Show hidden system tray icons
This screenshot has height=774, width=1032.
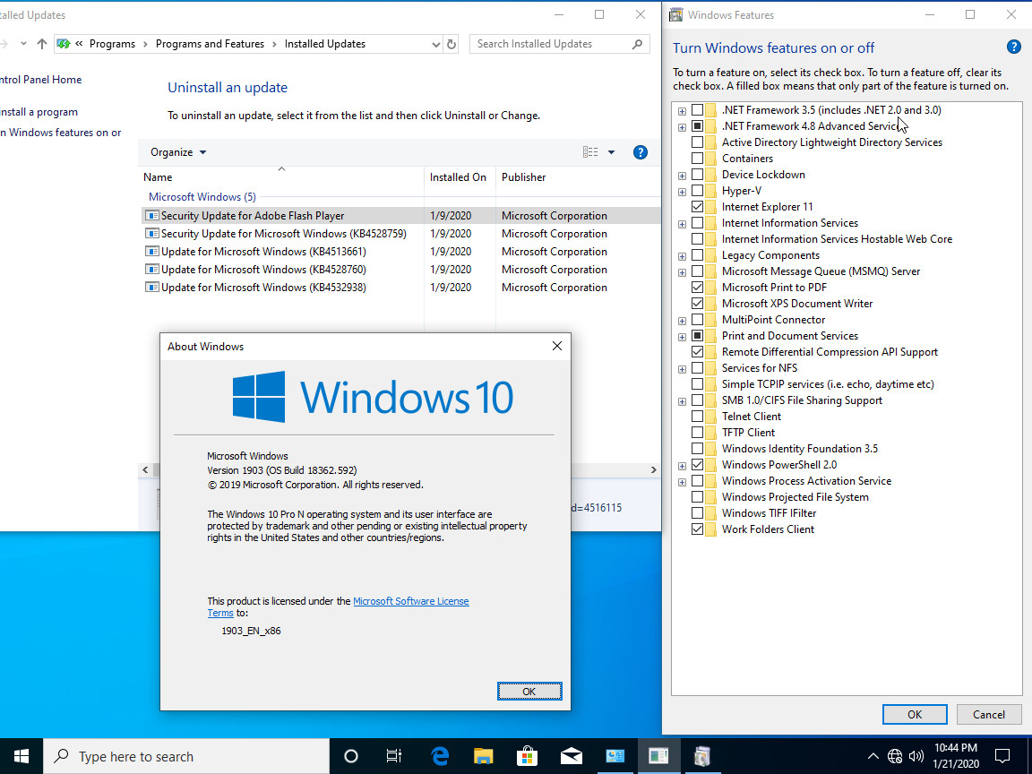[873, 756]
